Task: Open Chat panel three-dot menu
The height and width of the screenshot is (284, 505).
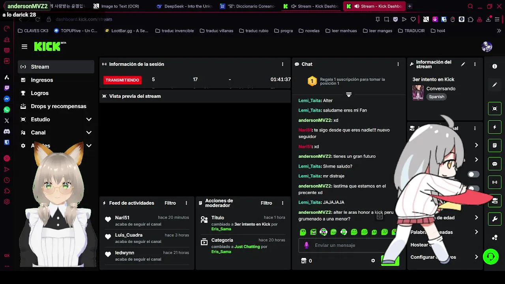Action: (398, 64)
